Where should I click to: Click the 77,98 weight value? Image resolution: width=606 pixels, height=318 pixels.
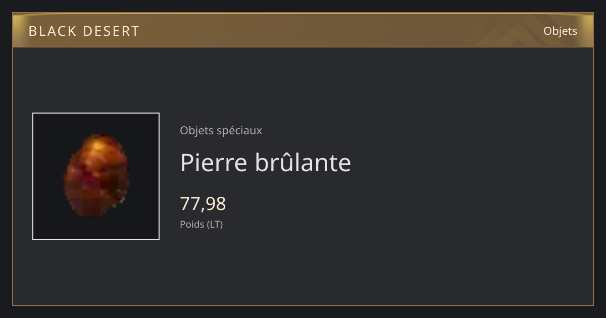tap(203, 204)
